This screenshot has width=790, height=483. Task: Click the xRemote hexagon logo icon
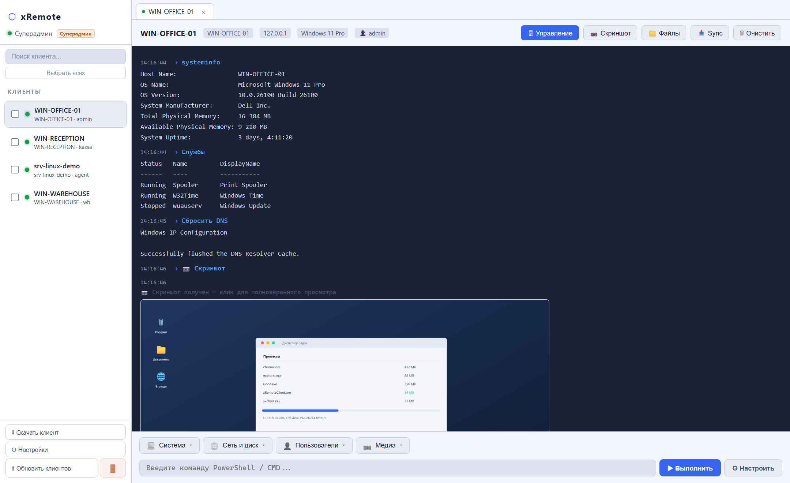[x=12, y=17]
